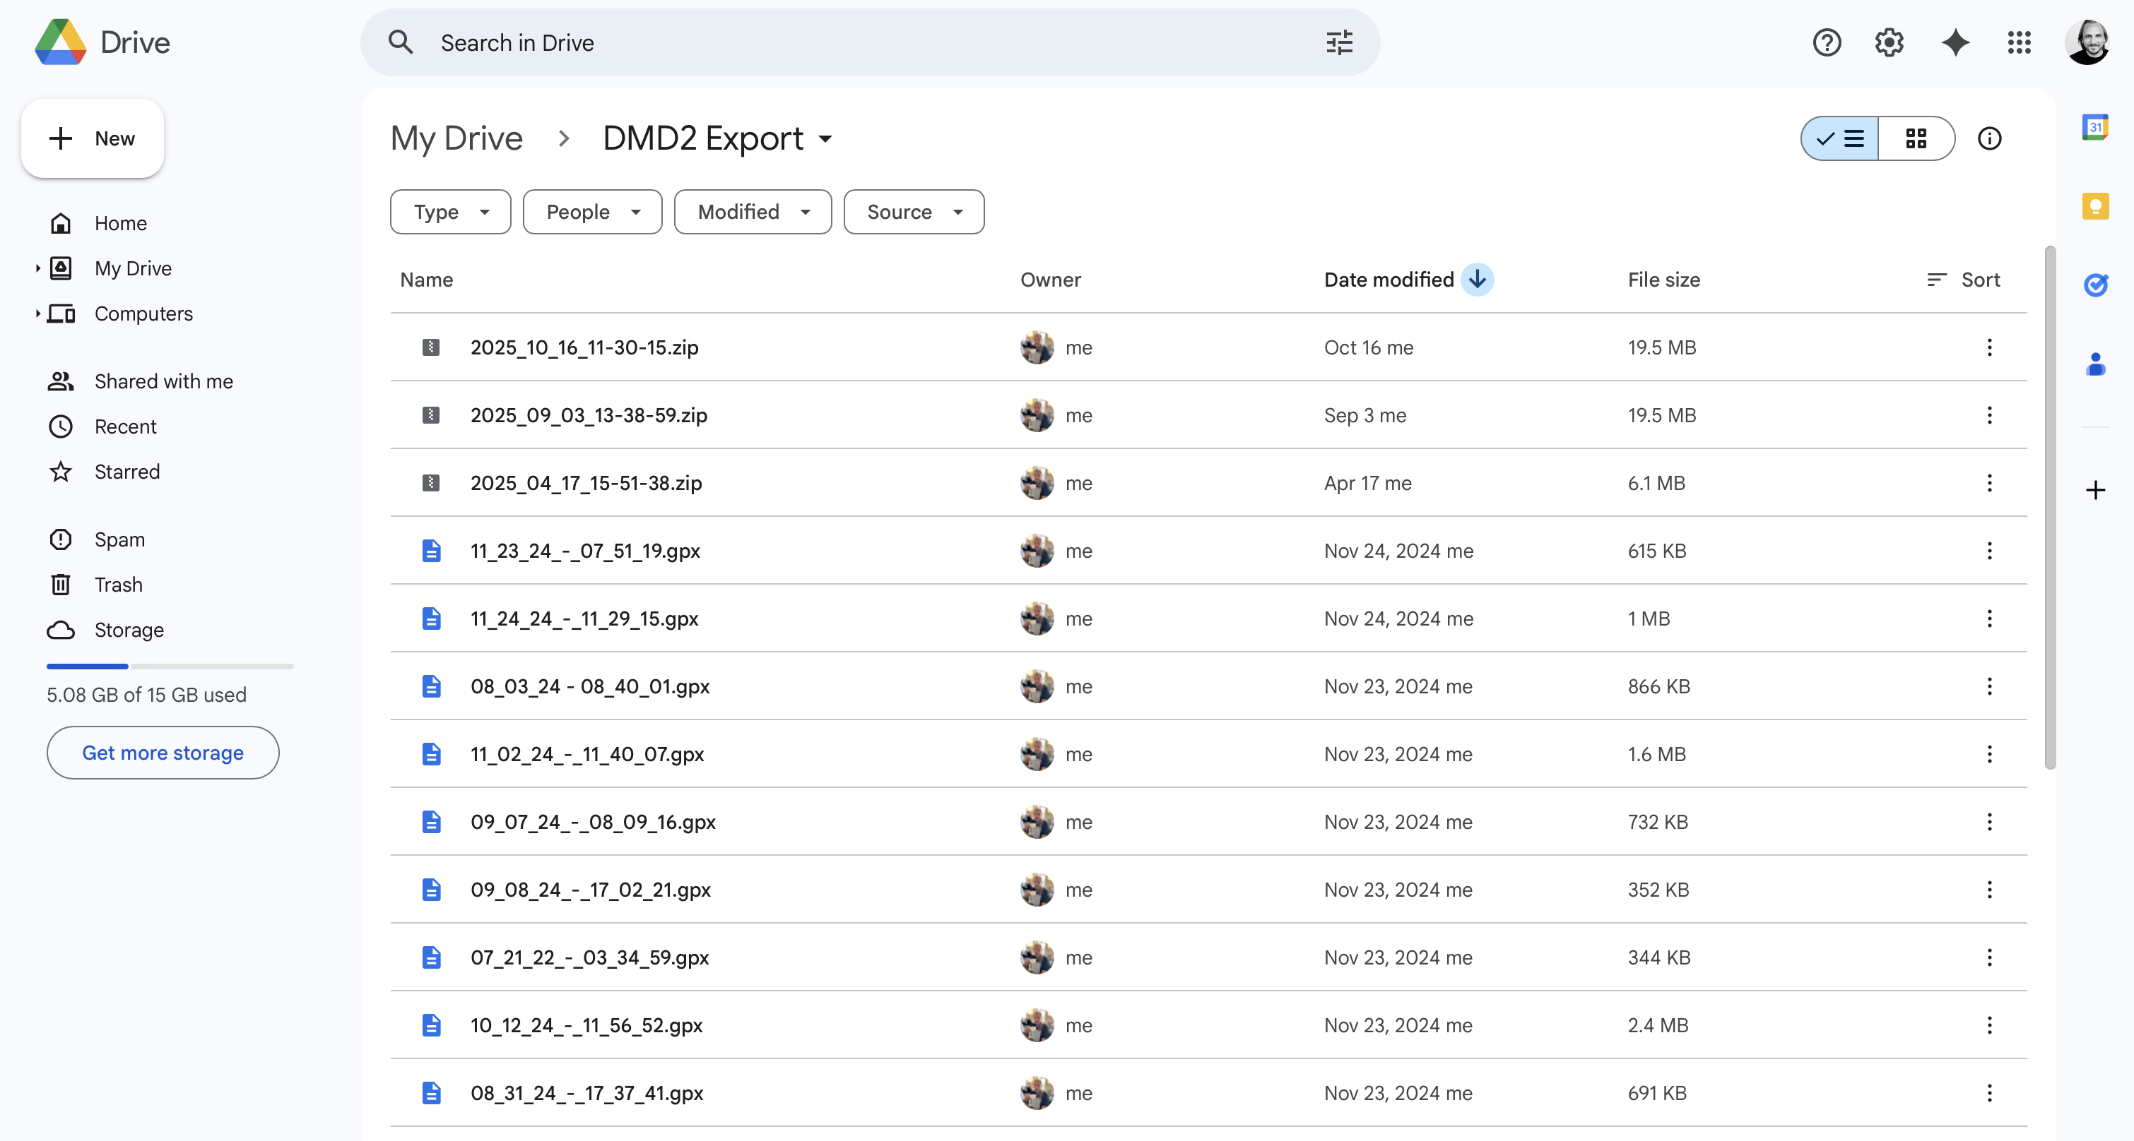The width and height of the screenshot is (2134, 1141).
Task: Navigate to My Drive breadcrumb
Action: (x=456, y=138)
